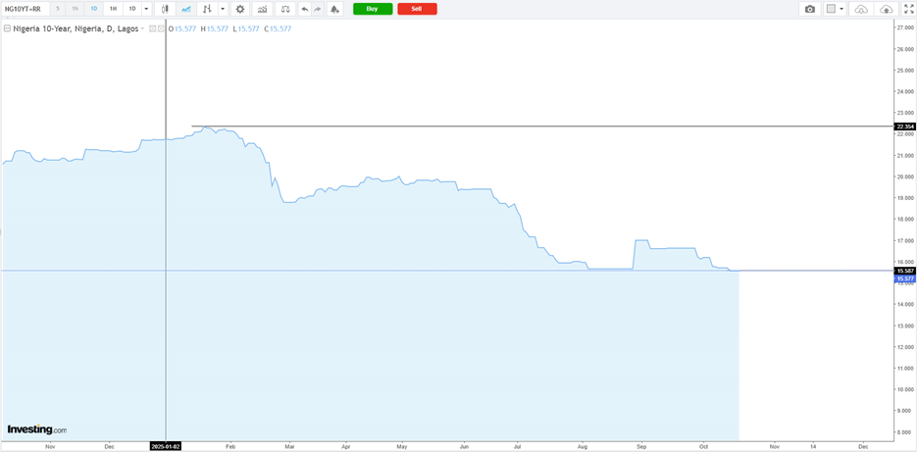Open the indicators icon
This screenshot has height=452, width=917.
(262, 9)
